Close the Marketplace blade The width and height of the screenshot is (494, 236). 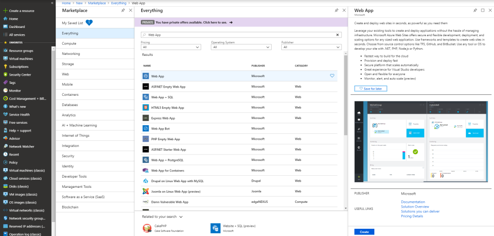click(130, 11)
